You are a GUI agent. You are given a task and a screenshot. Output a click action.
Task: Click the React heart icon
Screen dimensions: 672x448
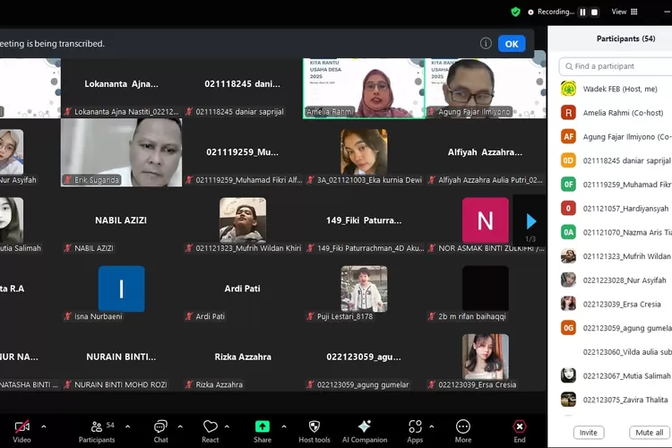pos(211,430)
